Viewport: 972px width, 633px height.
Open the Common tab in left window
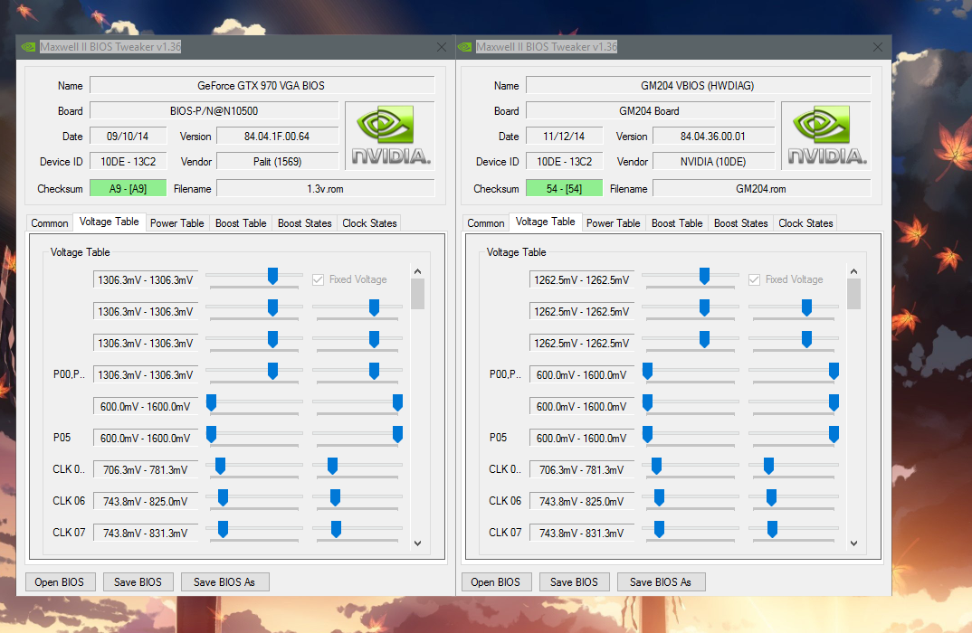[x=50, y=223]
